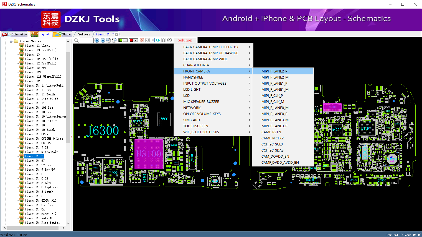
Task: Click the Xiaomi Mi 10 file icon
Action: tap(21, 125)
